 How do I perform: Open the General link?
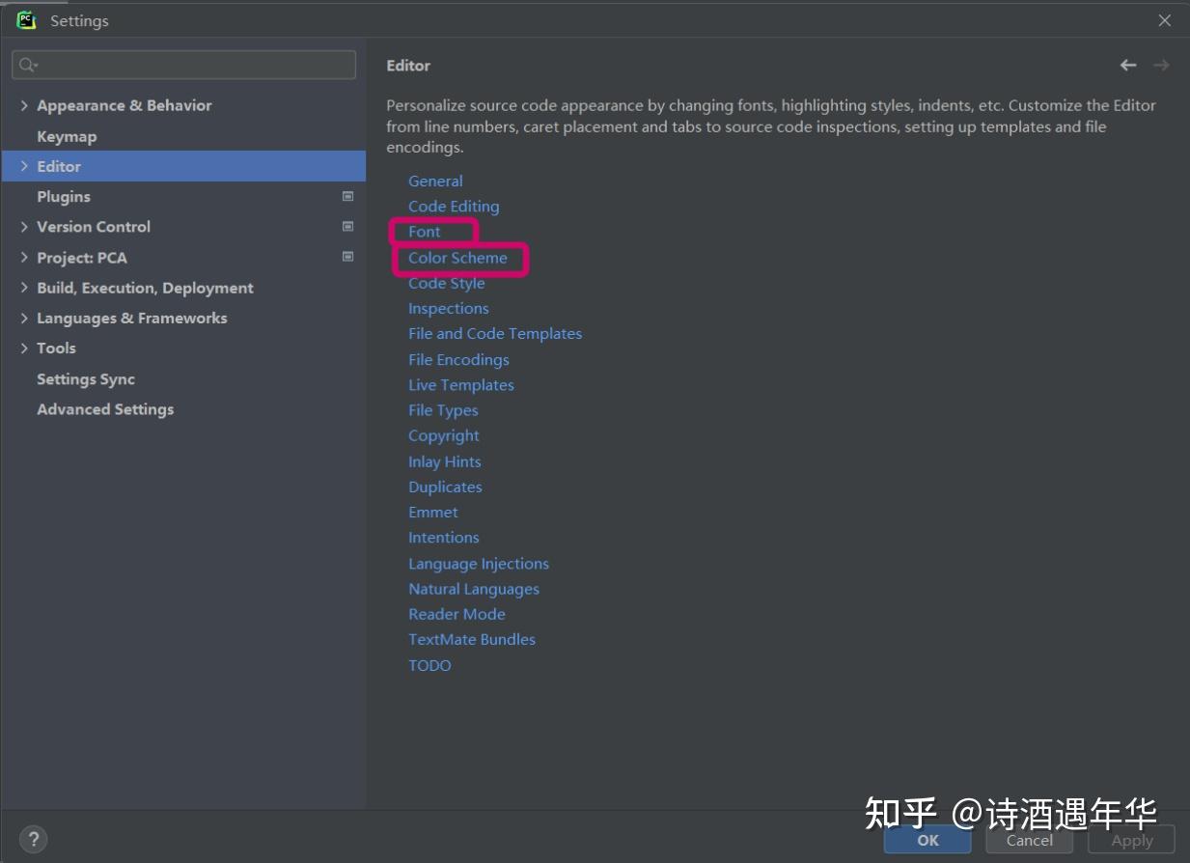click(435, 181)
